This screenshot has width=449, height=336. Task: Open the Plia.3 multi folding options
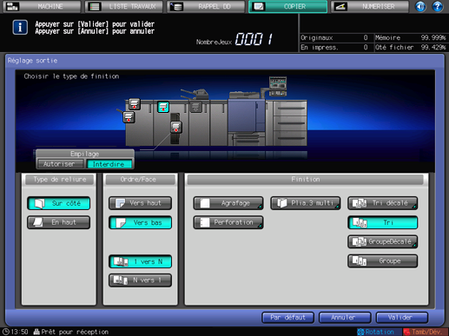click(306, 203)
